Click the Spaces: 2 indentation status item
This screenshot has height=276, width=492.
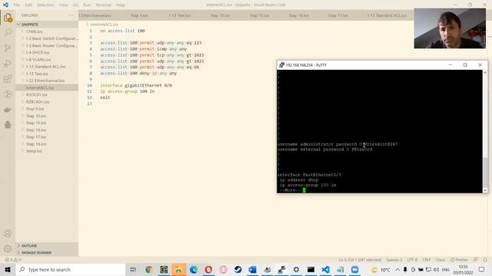click(x=394, y=260)
